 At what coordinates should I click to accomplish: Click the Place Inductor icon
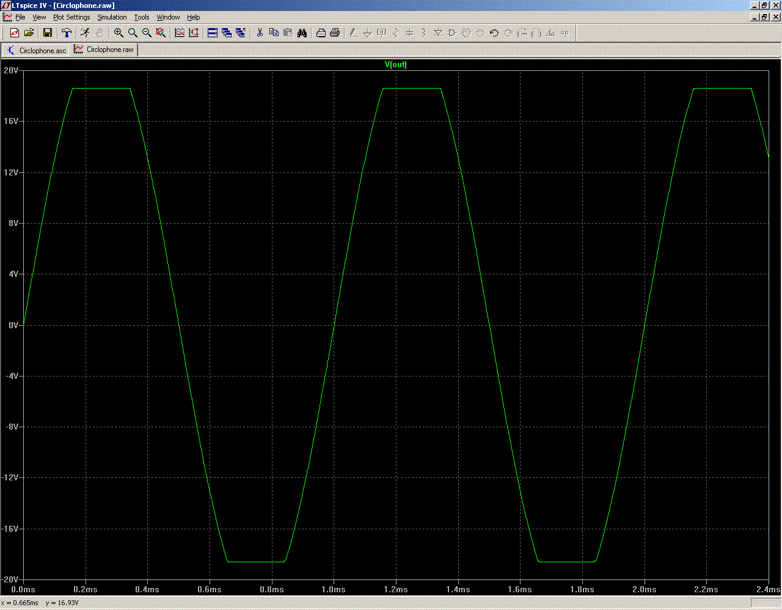[424, 33]
